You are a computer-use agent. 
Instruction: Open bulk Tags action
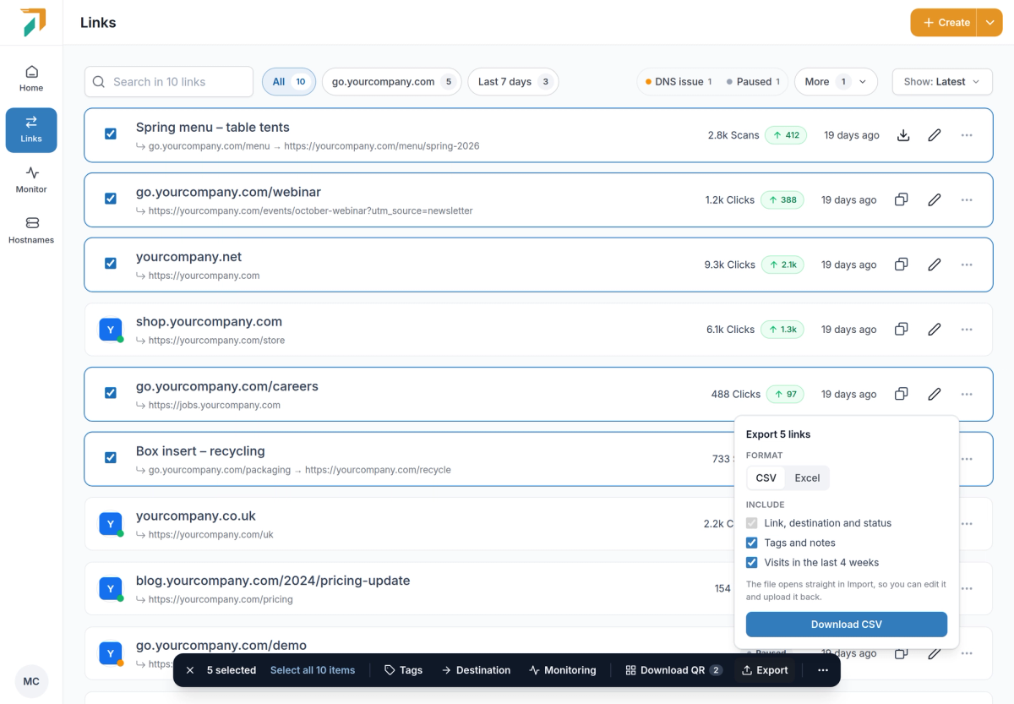point(403,670)
